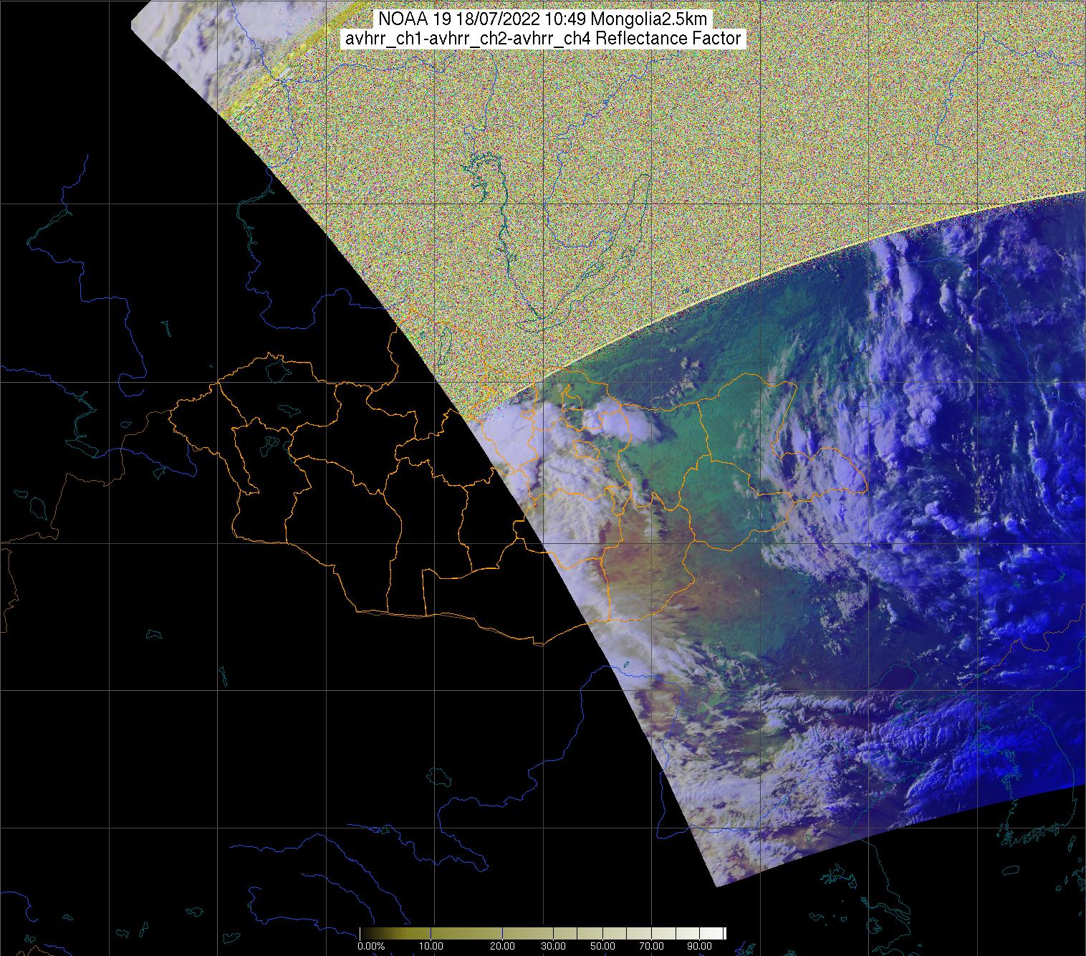Click the darkest end of the colorbar
This screenshot has height=956, width=1086.
click(364, 933)
